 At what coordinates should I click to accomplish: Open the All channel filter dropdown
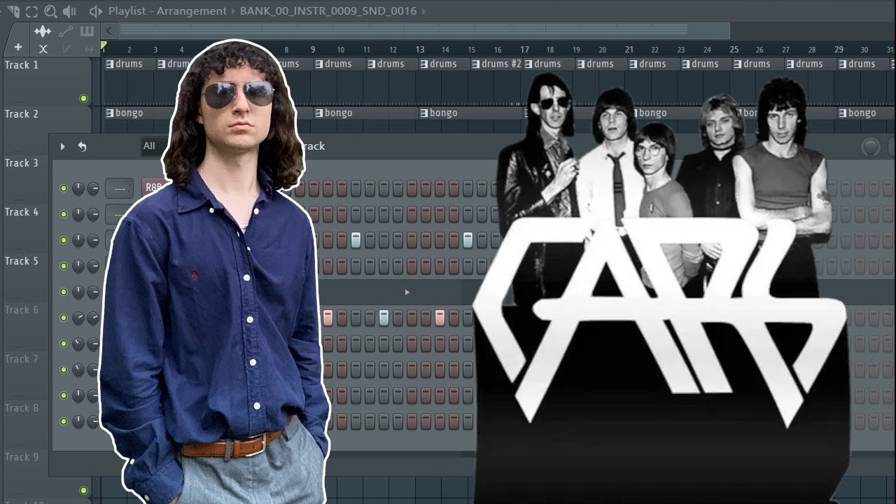point(154,146)
